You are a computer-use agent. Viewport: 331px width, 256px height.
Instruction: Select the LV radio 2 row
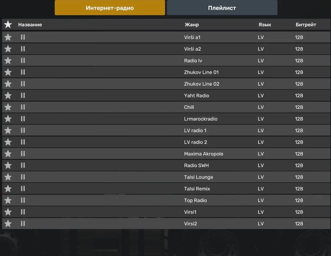point(195,142)
